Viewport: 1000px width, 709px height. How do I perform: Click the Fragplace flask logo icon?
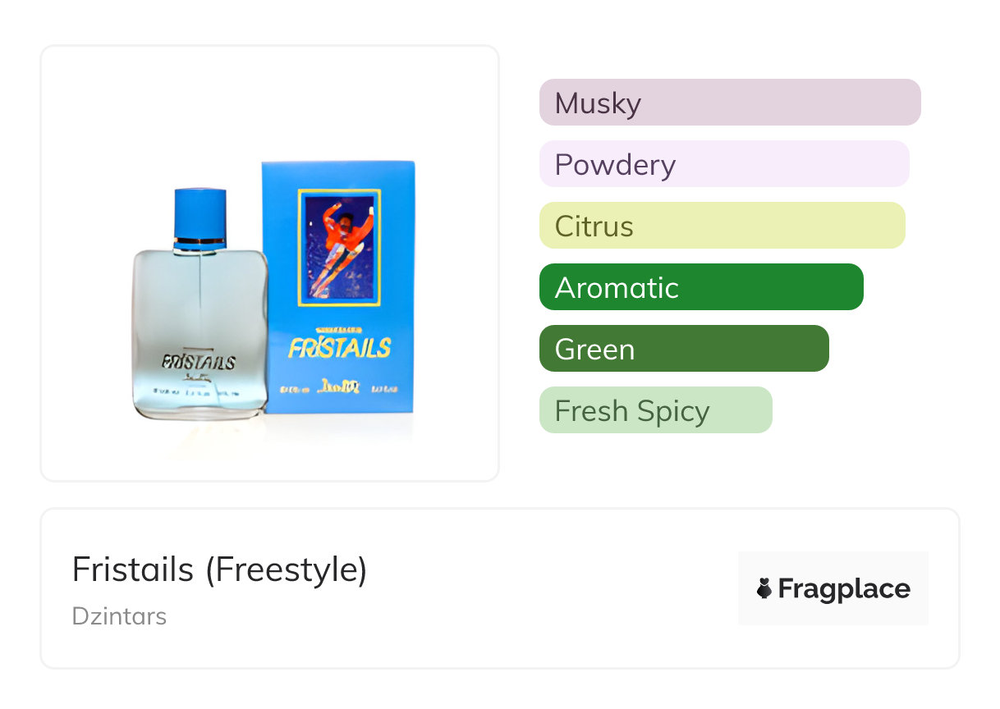[765, 588]
